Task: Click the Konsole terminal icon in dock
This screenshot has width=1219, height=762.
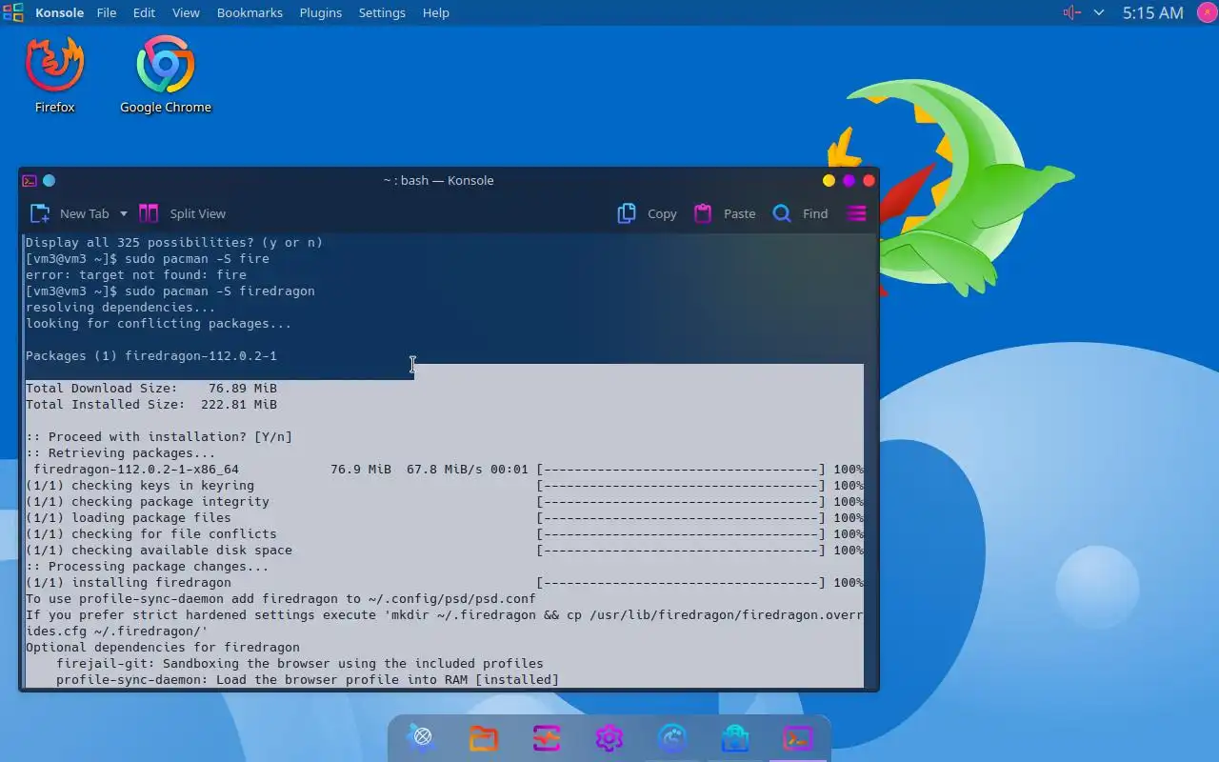Action: [798, 737]
